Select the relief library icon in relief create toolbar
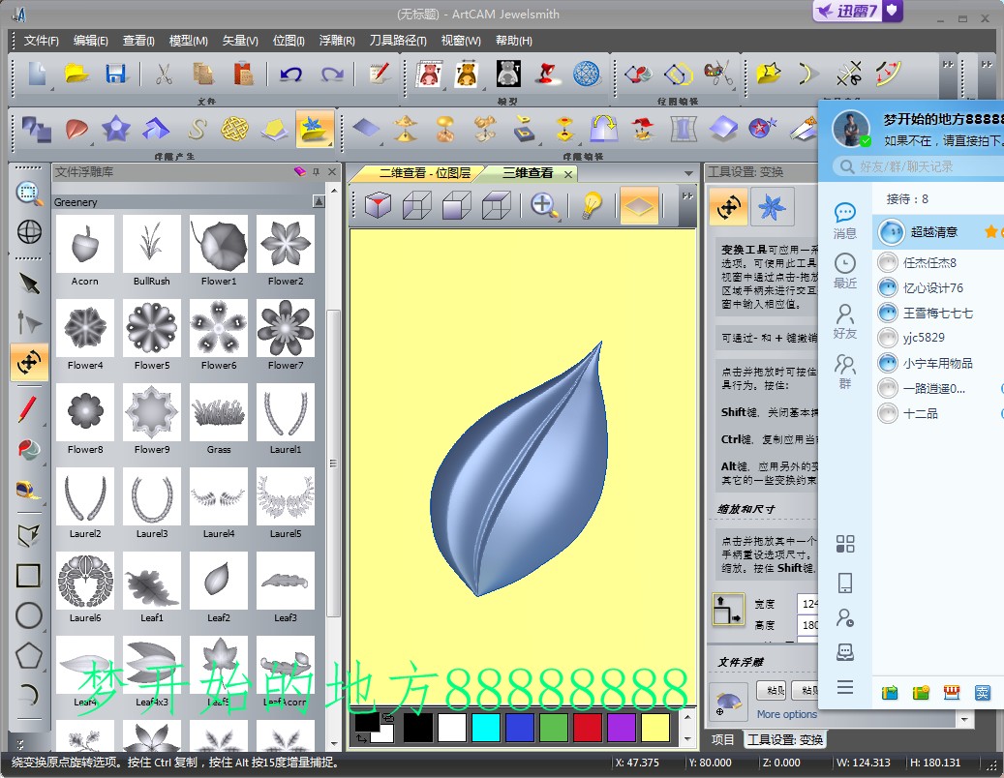 point(314,130)
